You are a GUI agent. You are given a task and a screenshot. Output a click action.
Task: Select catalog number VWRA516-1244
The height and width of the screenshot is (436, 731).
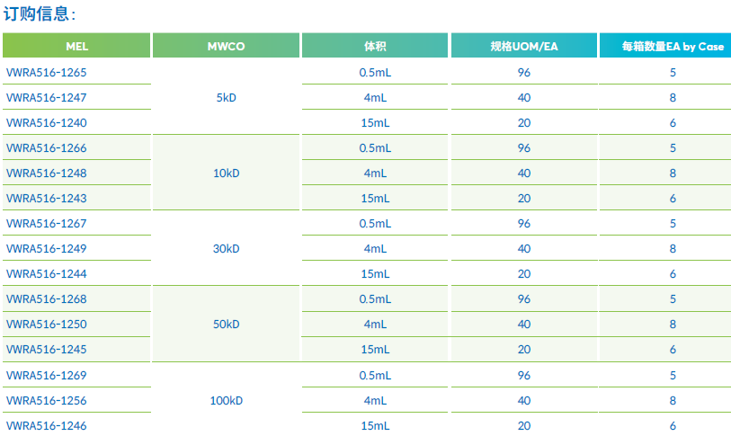click(x=46, y=273)
